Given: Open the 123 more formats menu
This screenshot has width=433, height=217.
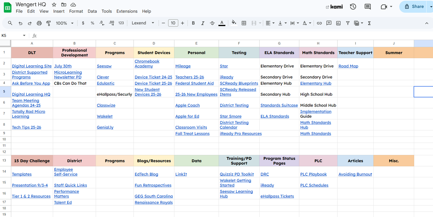Looking at the screenshot, I should [121, 23].
